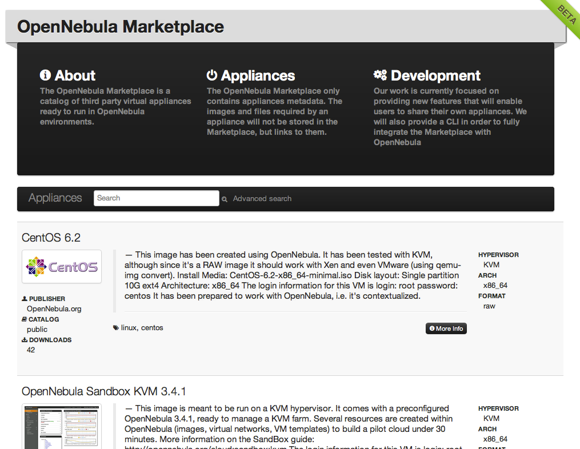Click the tags icon beside linux
The height and width of the screenshot is (449, 580).
click(x=116, y=328)
